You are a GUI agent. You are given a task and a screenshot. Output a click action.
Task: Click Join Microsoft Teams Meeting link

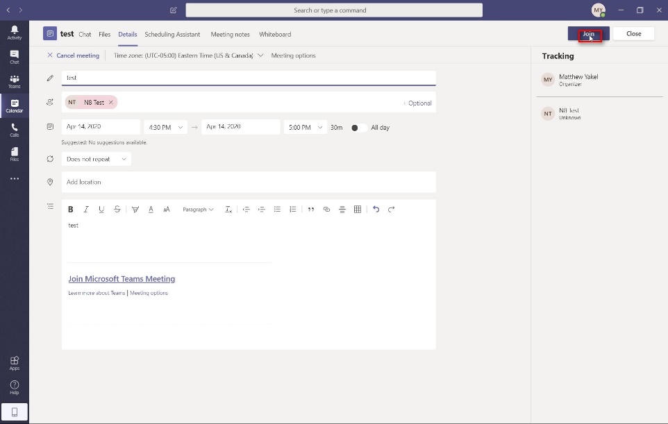[x=122, y=279]
